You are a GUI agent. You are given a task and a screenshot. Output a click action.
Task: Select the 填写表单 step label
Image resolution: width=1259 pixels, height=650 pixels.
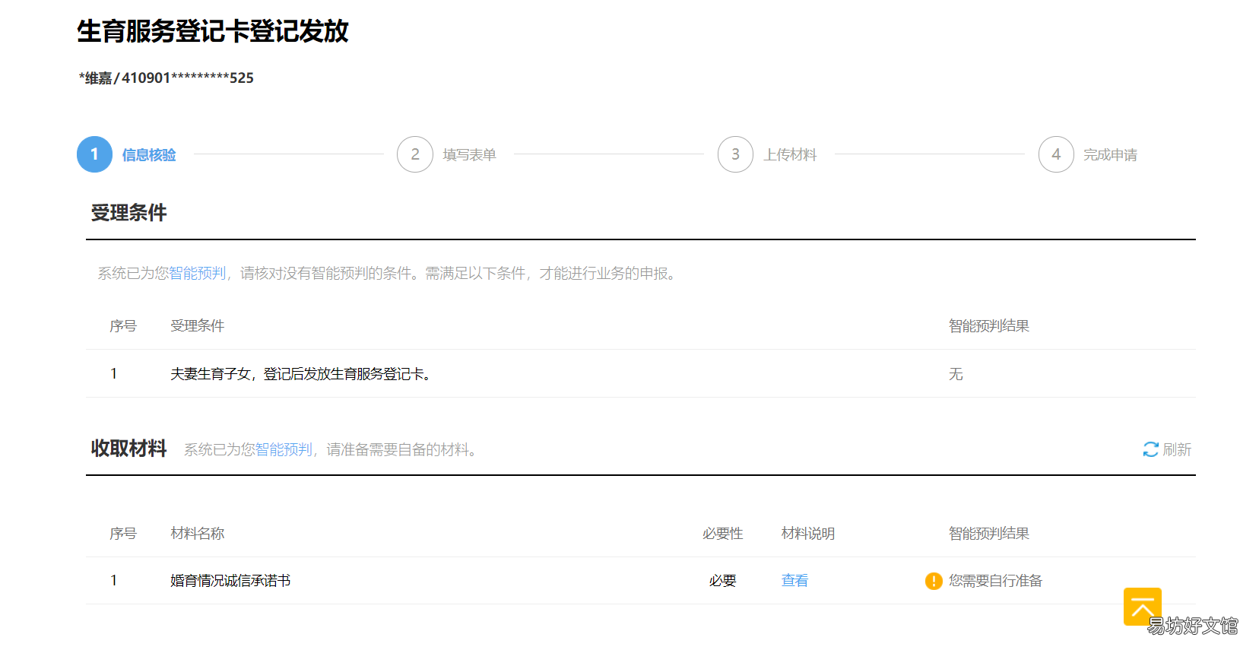pos(469,155)
